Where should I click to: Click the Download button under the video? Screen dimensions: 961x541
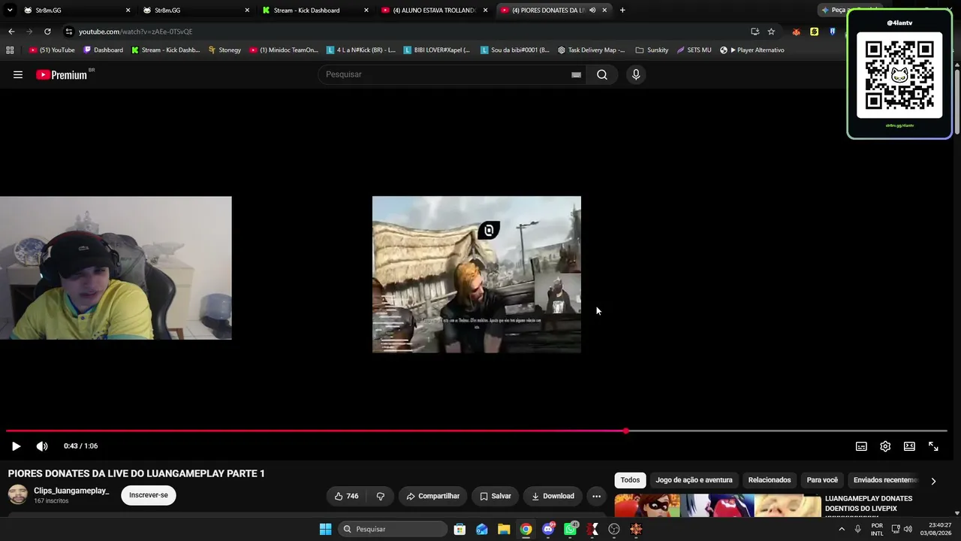coord(553,496)
